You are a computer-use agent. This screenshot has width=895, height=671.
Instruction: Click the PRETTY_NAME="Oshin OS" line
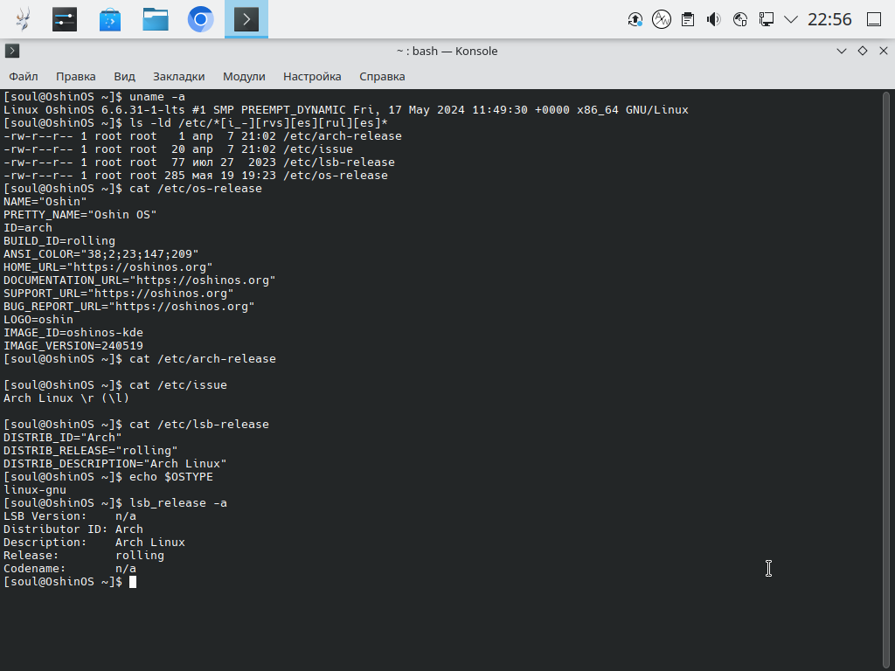(x=80, y=215)
